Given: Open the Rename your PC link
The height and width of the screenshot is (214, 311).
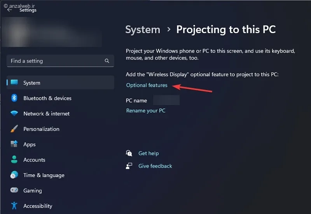Looking at the screenshot, I should click(146, 111).
